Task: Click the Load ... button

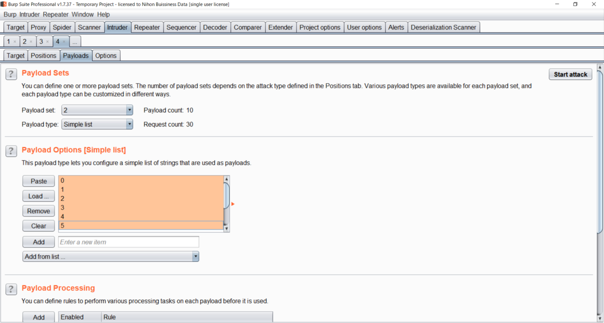Action: [x=39, y=196]
